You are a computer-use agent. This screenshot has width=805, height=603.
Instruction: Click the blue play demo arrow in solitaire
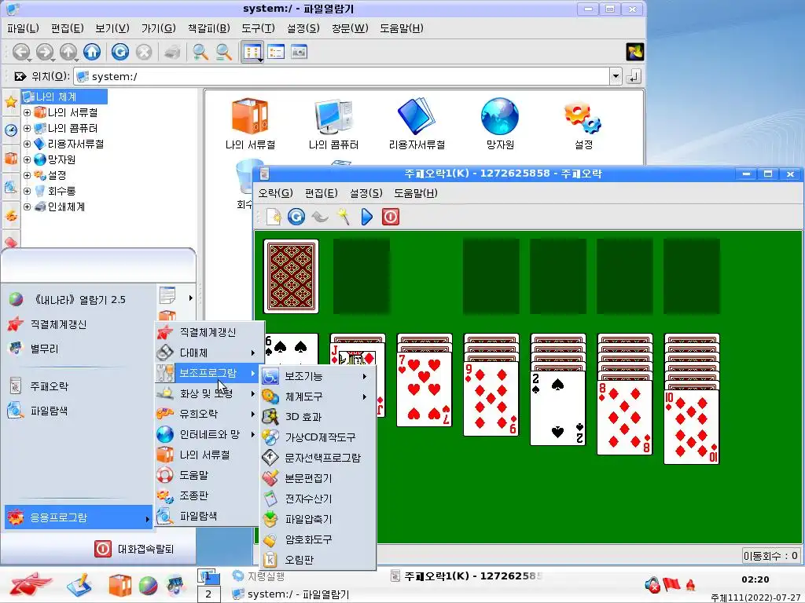366,217
